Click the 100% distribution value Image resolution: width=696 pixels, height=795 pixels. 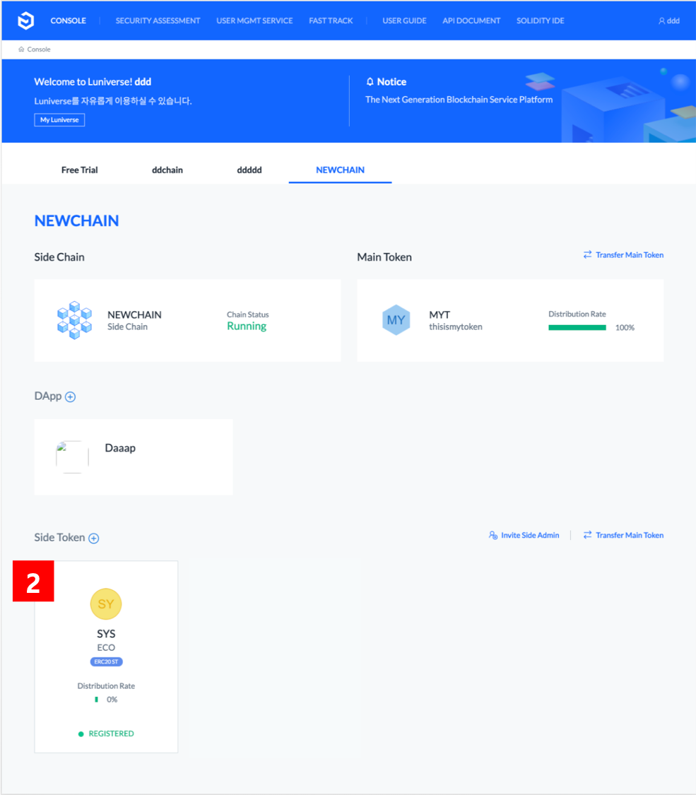(x=625, y=327)
